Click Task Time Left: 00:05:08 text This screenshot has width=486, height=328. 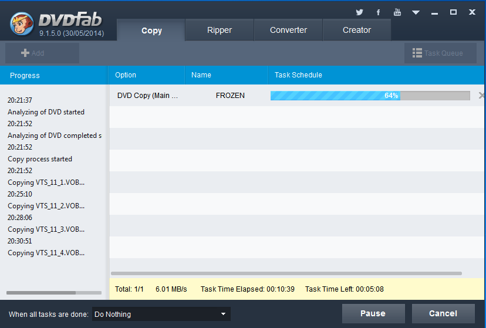345,289
